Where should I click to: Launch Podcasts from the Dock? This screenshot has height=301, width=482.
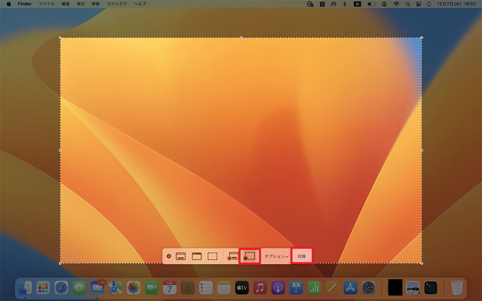(x=278, y=288)
